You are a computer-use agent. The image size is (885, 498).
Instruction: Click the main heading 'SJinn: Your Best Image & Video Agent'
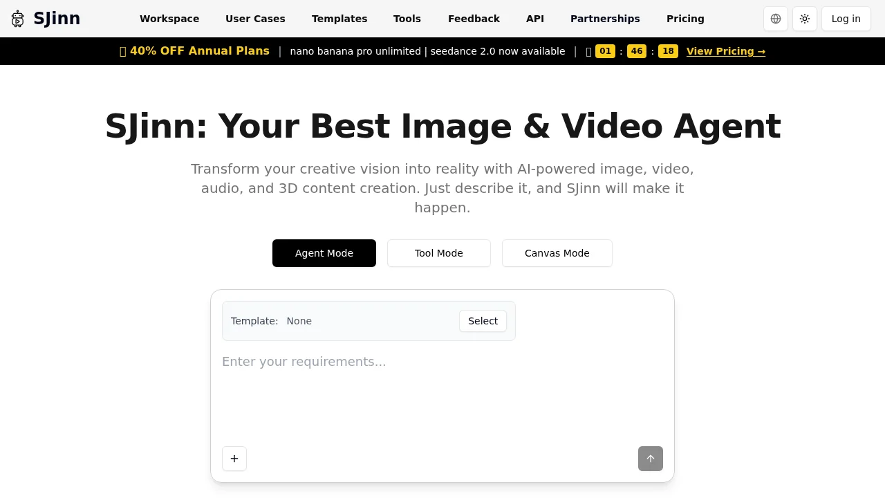[x=442, y=127]
